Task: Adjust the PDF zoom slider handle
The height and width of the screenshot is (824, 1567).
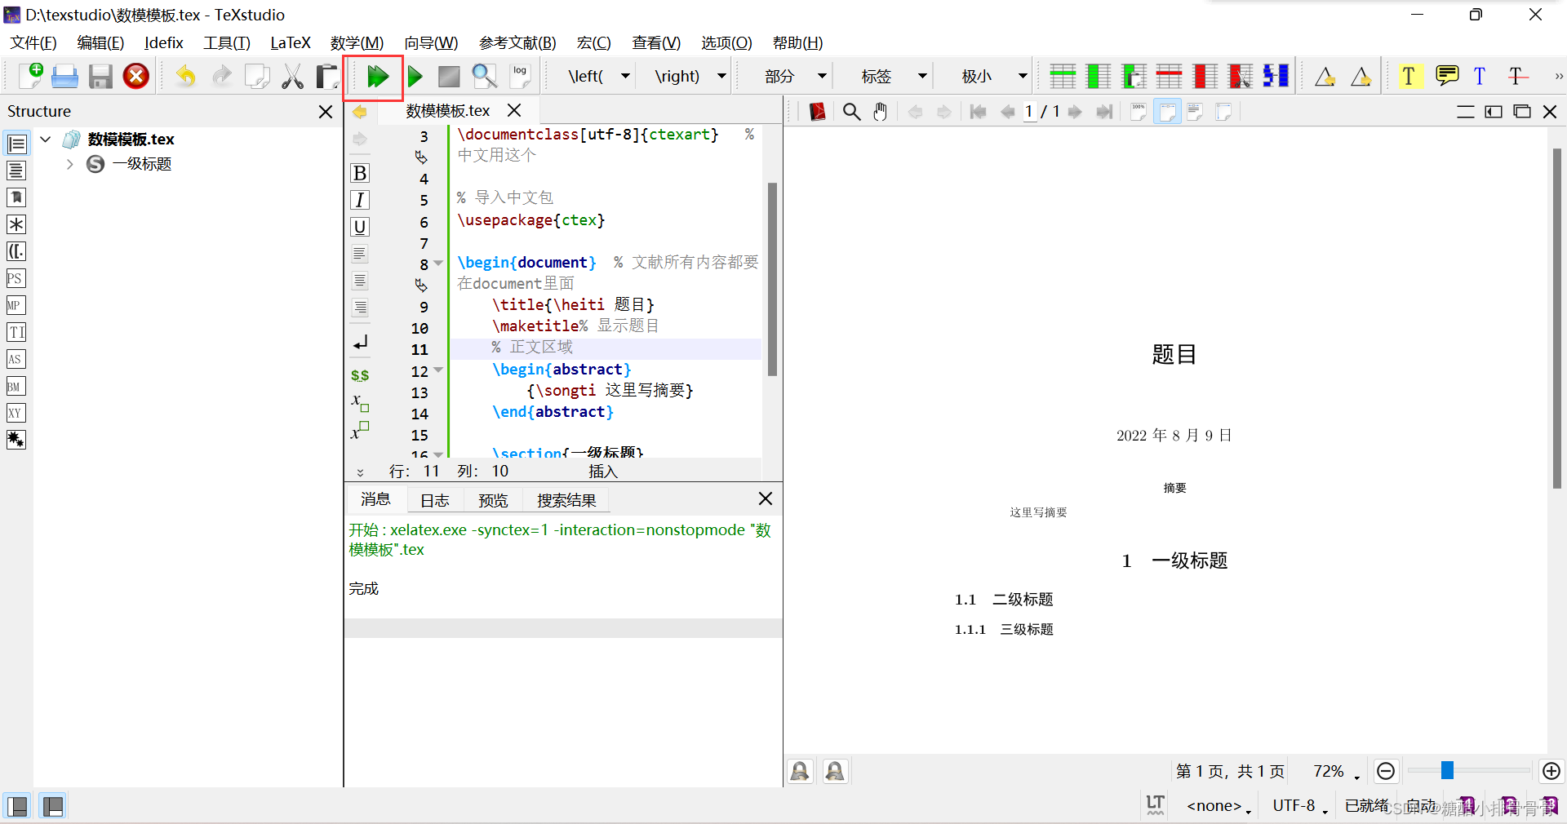Action: point(1447,770)
